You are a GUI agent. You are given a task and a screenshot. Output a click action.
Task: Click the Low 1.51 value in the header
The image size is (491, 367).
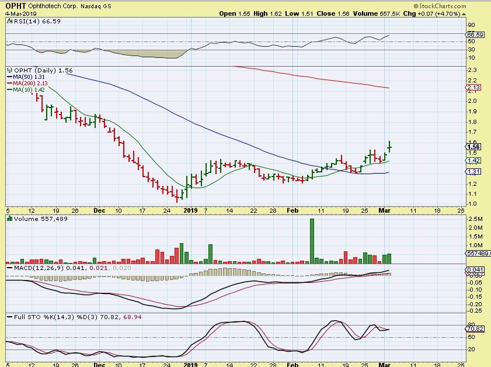click(299, 14)
